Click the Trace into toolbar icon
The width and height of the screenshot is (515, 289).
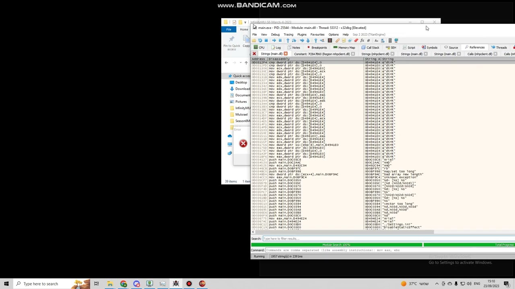click(x=302, y=40)
